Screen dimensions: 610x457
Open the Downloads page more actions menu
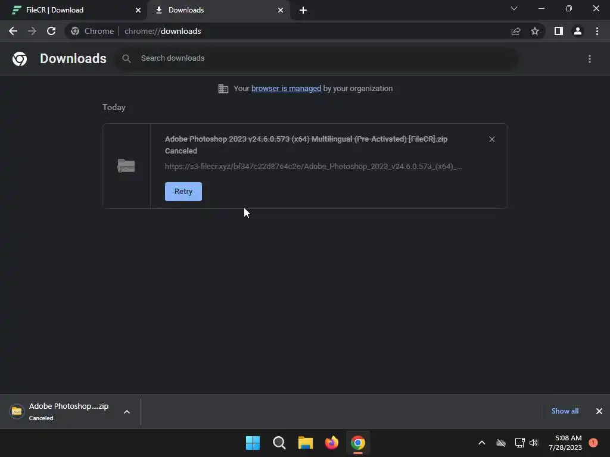(590, 59)
